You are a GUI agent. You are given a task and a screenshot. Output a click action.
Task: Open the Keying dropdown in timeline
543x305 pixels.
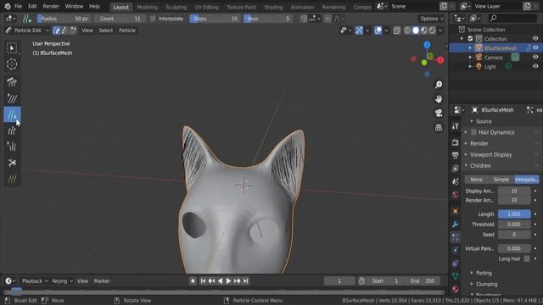(x=62, y=281)
